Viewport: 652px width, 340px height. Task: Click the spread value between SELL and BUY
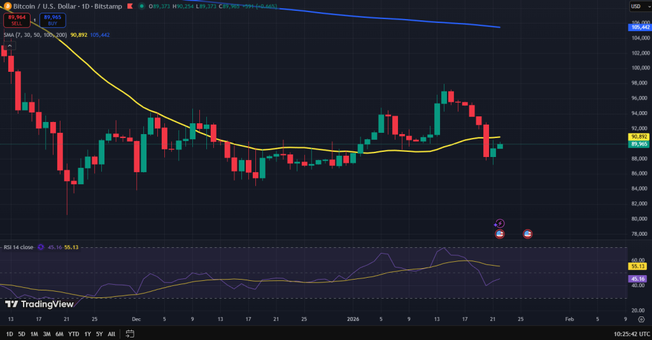(35, 20)
